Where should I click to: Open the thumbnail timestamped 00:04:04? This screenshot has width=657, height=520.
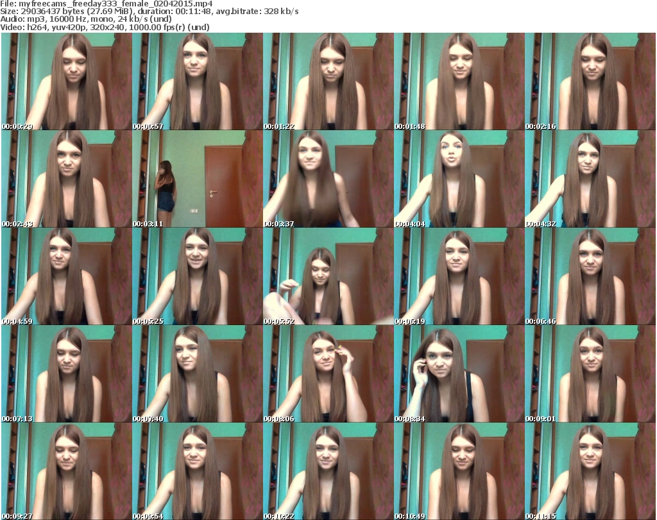[x=459, y=180]
